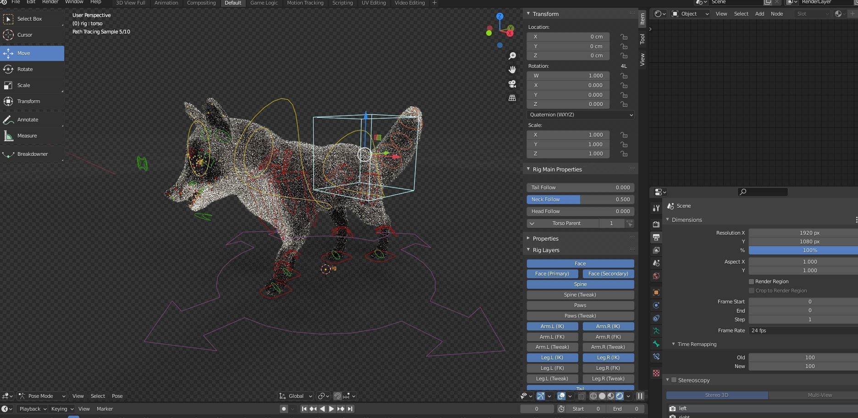The height and width of the screenshot is (418, 858).
Task: Enable the Render Region checkbox
Action: point(751,281)
